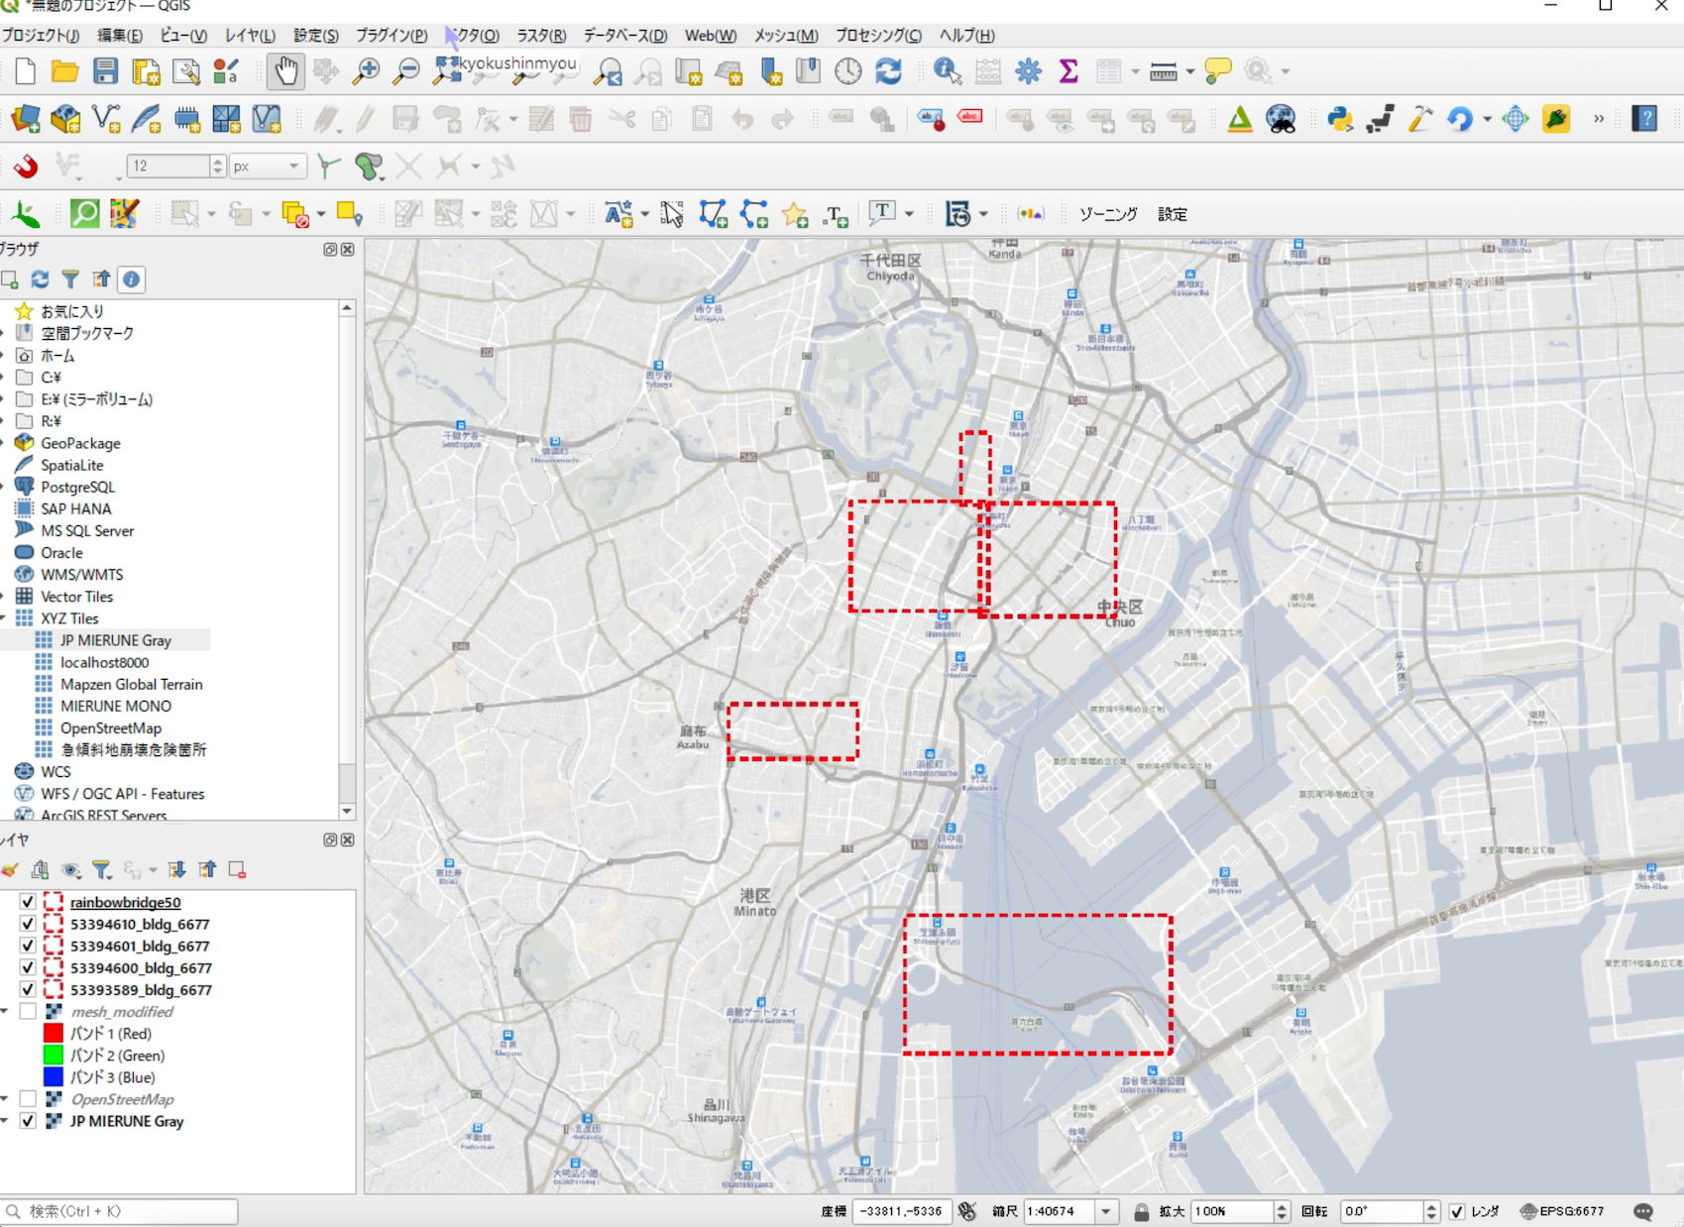The image size is (1684, 1227).
Task: Open the rotate tool dropdown arrow
Action: coord(1488,119)
